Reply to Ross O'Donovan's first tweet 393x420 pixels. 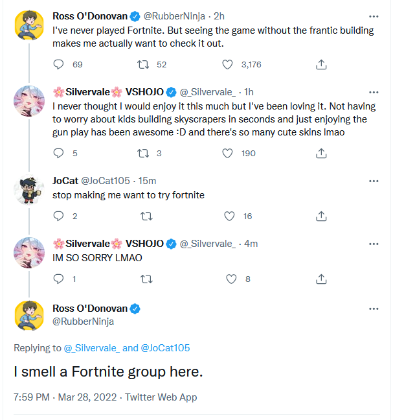pos(58,65)
